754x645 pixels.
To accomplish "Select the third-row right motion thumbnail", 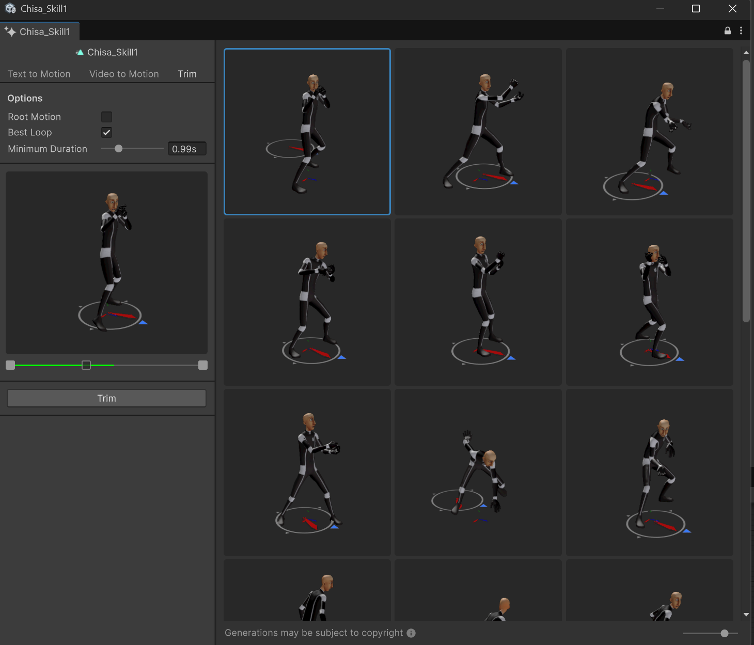I will (x=650, y=473).
